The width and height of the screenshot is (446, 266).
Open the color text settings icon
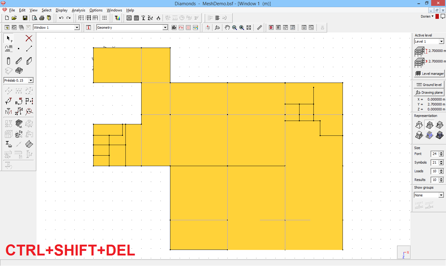(x=117, y=18)
